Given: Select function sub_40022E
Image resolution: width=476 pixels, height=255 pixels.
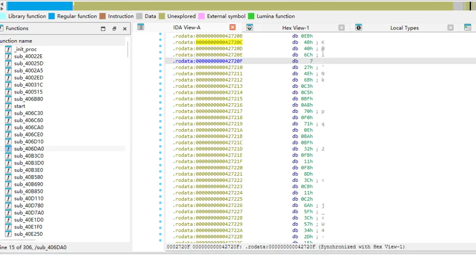Looking at the screenshot, I should [x=28, y=56].
